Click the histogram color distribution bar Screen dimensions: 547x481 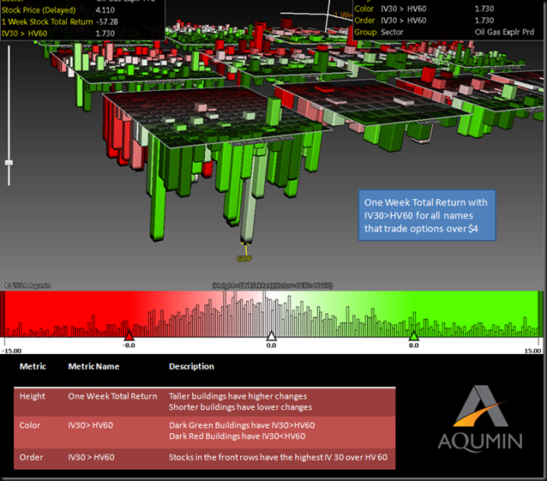pos(271,314)
